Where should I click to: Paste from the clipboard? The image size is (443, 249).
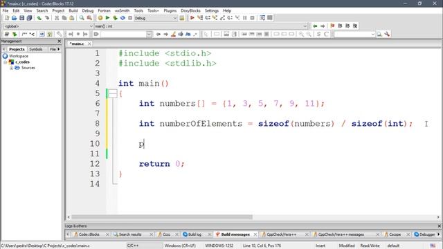pyautogui.click(x=72, y=18)
